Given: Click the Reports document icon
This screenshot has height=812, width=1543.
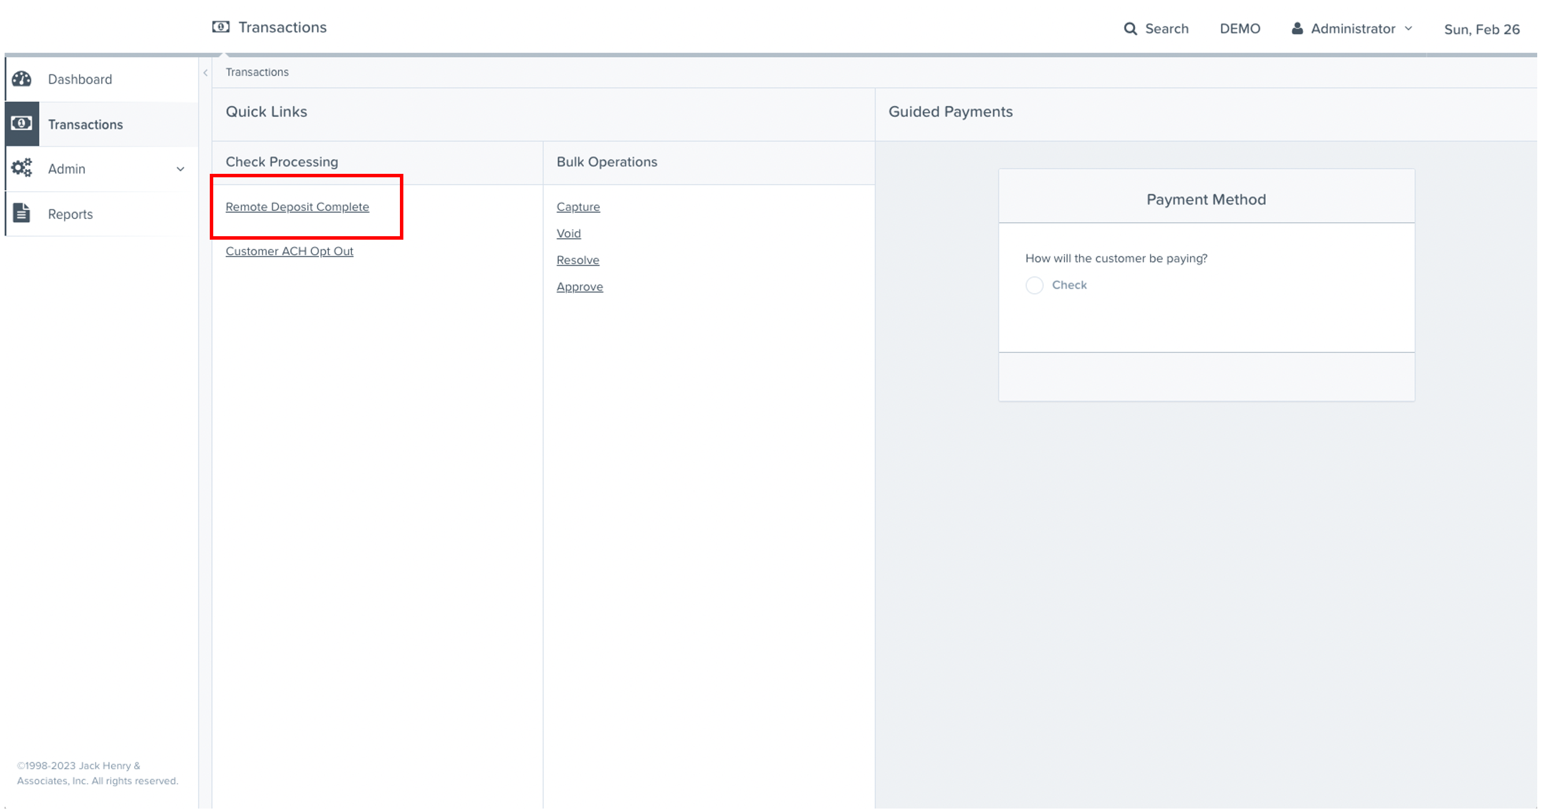Looking at the screenshot, I should (x=22, y=213).
